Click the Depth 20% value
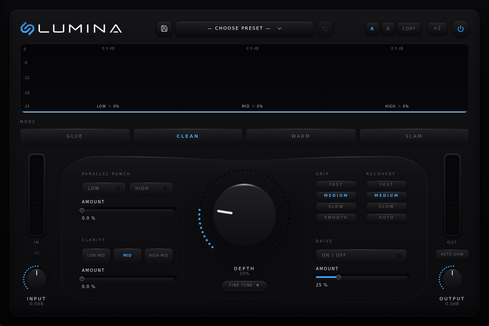 pyautogui.click(x=244, y=274)
